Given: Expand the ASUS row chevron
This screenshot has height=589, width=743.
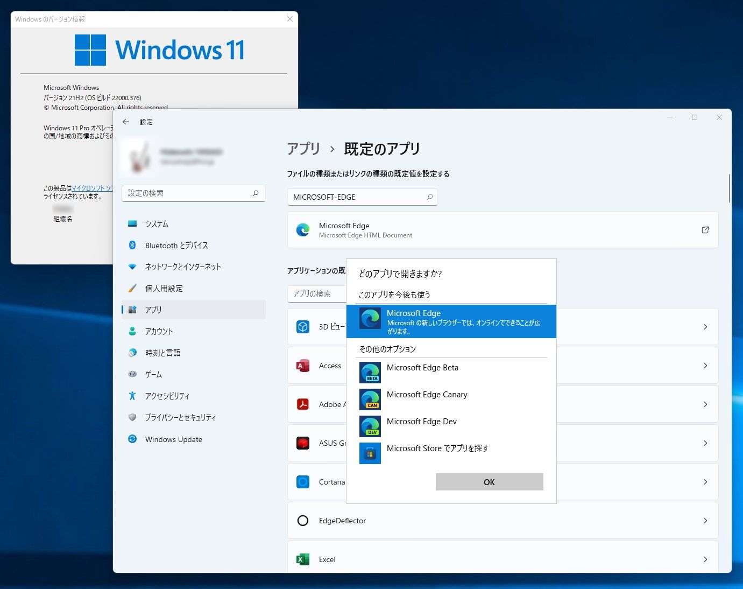Looking at the screenshot, I should (705, 443).
